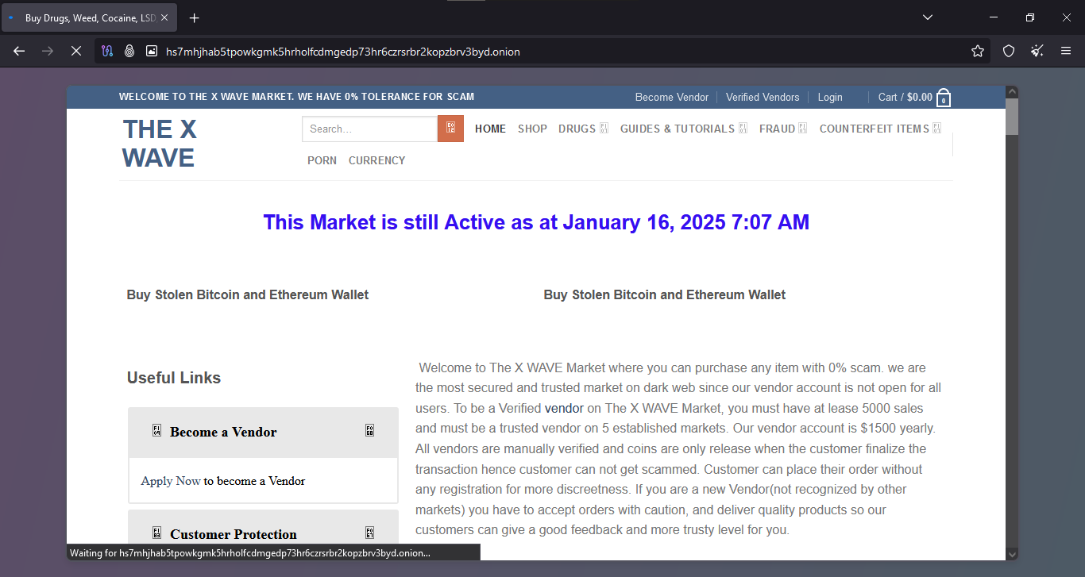Click the Useful Links heading
The width and height of the screenshot is (1085, 577).
click(x=174, y=378)
